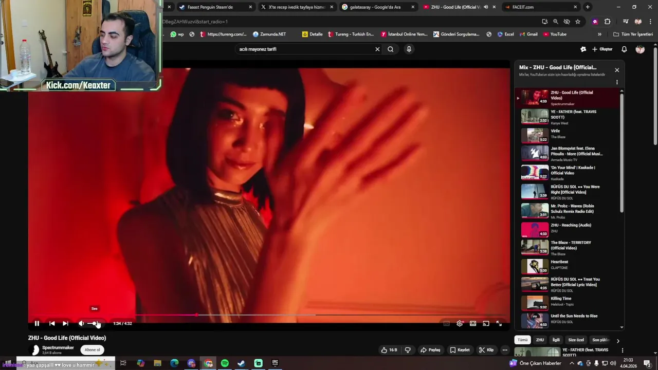Open YouTube notifications bell

pyautogui.click(x=624, y=49)
